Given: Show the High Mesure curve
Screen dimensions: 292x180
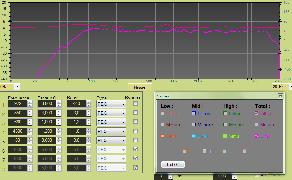Looking at the screenshot, I should pyautogui.click(x=225, y=125).
